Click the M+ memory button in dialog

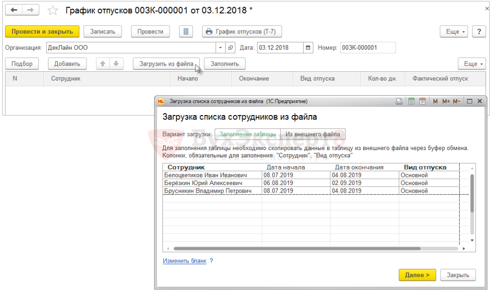tap(445, 101)
